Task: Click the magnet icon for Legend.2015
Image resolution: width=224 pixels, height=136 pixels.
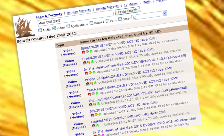Action: tap(94, 126)
